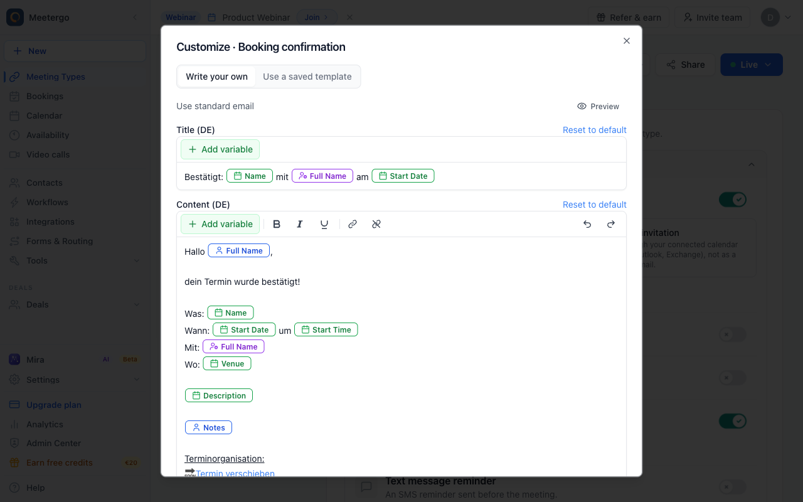Switch to Use a saved template tab

point(307,77)
